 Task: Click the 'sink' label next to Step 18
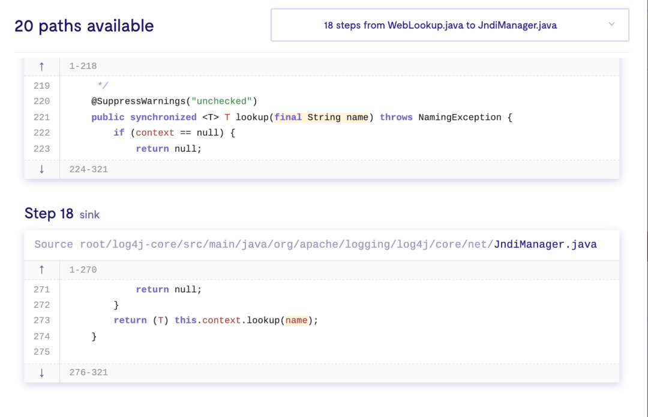click(x=90, y=214)
